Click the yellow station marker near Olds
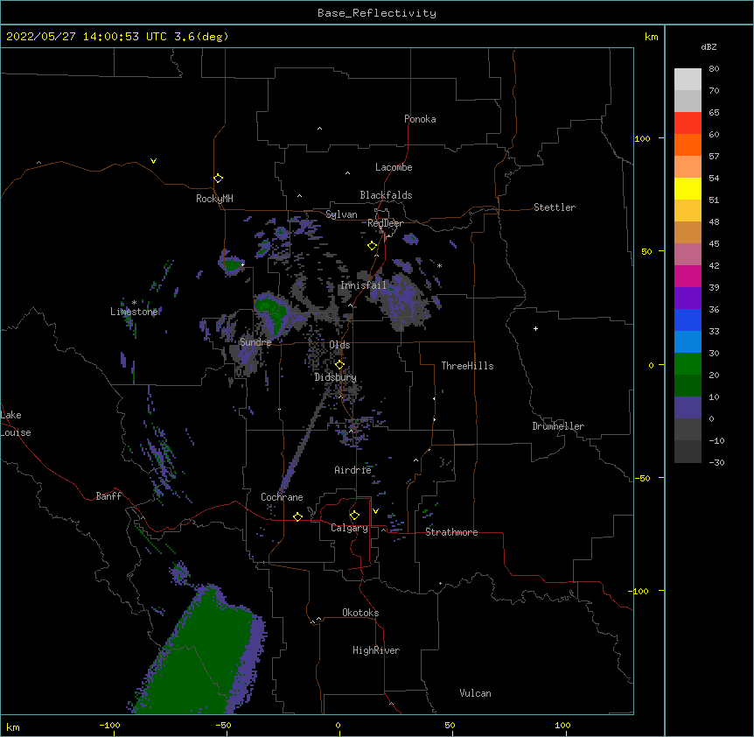 [x=339, y=365]
